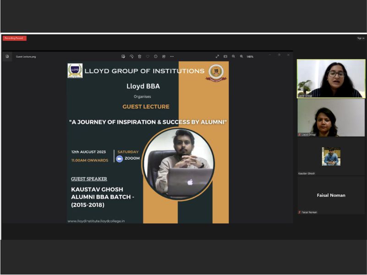
Task: Click the fit to window icon
Action: 225,56
